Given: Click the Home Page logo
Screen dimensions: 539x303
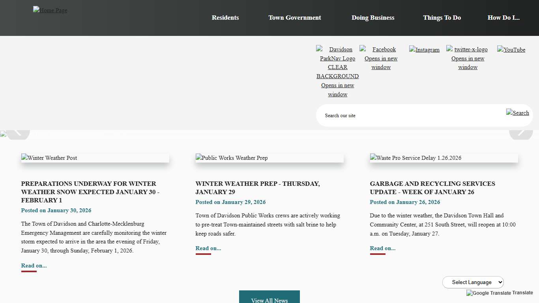Looking at the screenshot, I should (50, 10).
